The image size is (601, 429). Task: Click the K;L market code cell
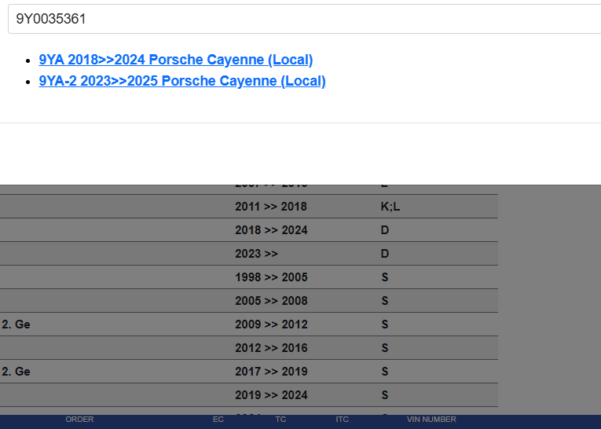tap(390, 207)
